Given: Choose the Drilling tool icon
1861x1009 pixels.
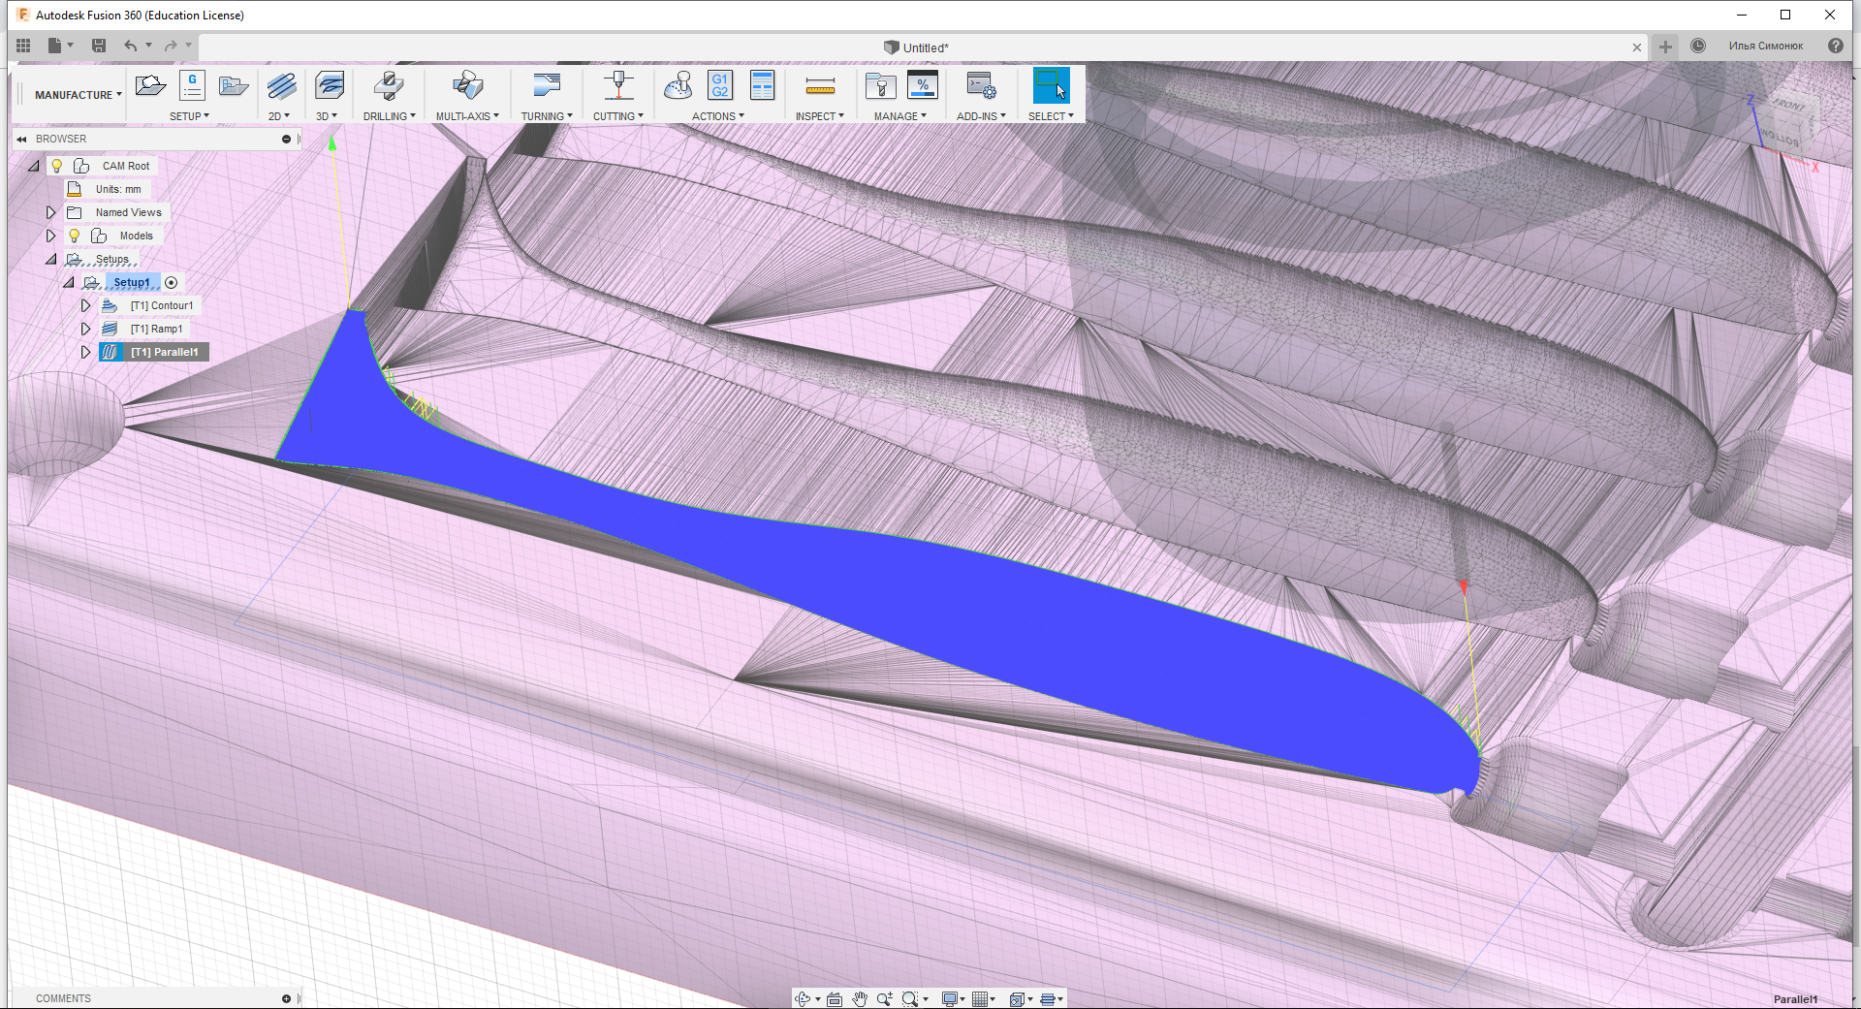Looking at the screenshot, I should pos(389,85).
